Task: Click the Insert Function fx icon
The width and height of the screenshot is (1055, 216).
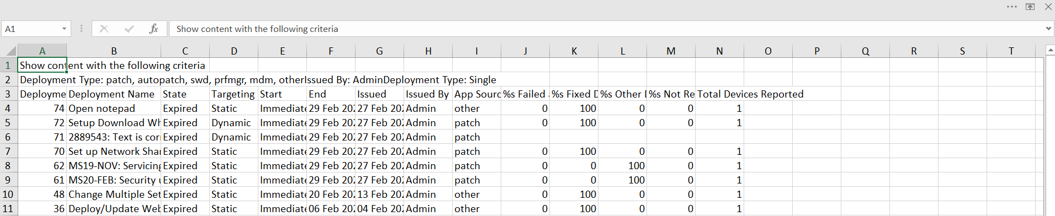Action: click(153, 29)
